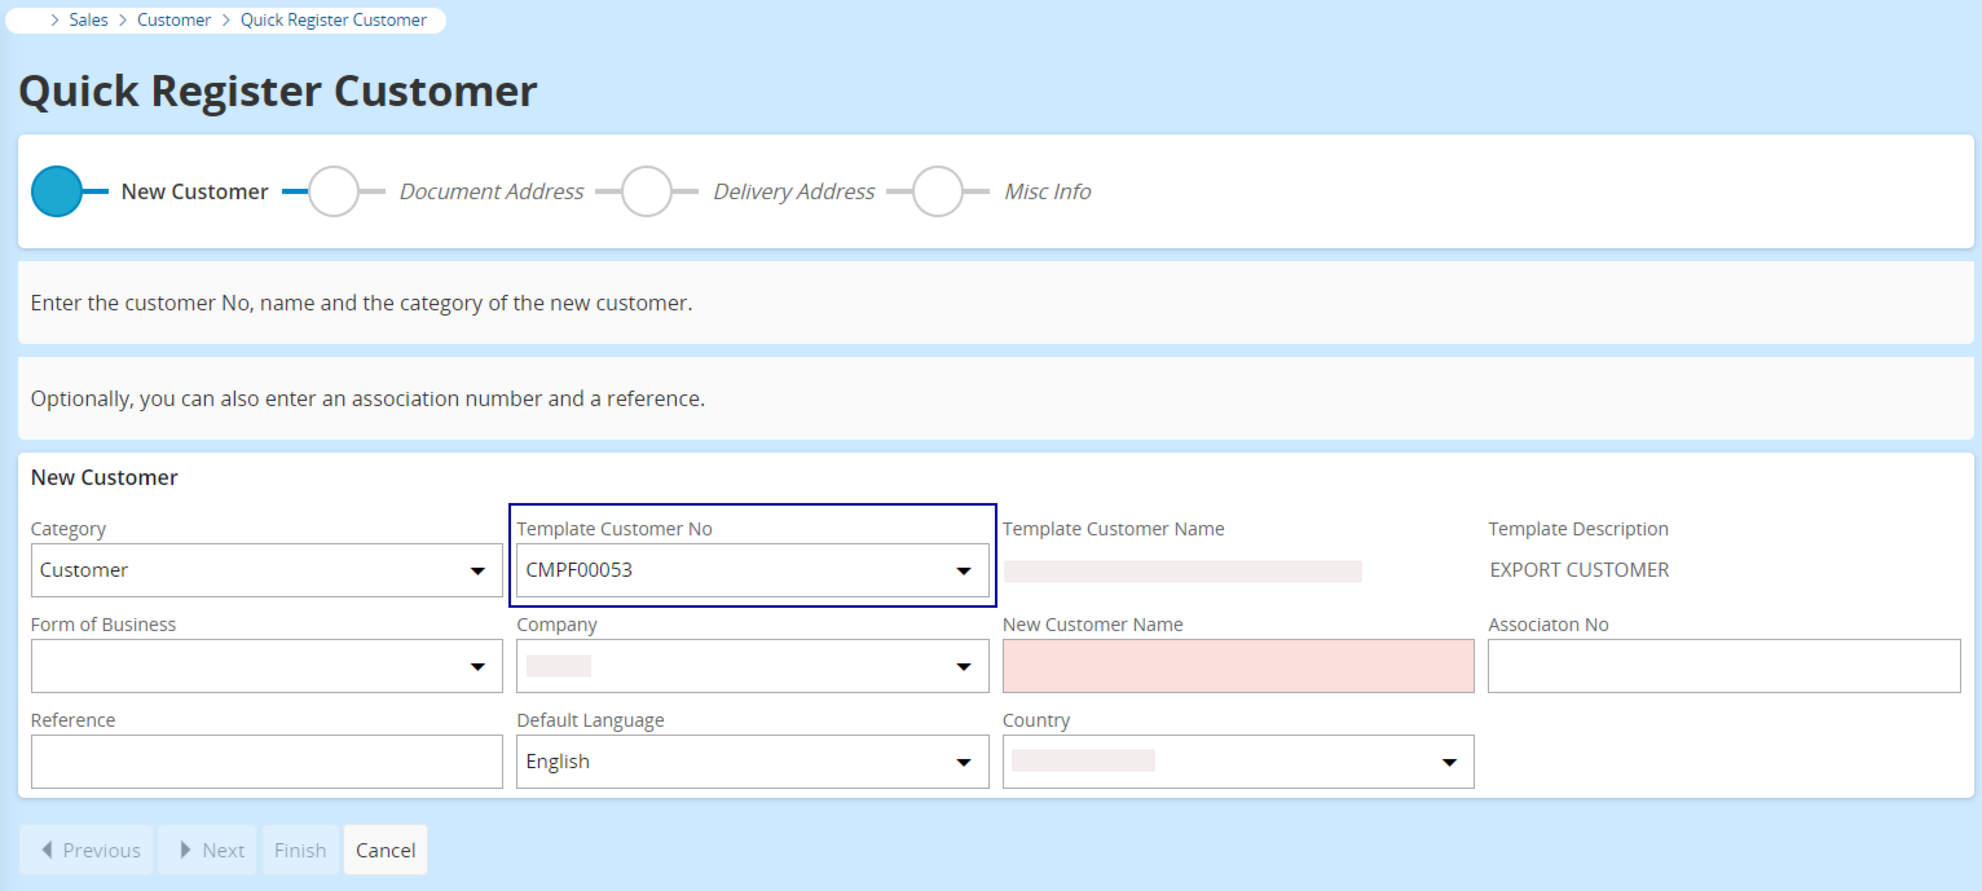Click Quick Register Customer breadcrumb
Screen dimensions: 1982x891
[x=333, y=20]
